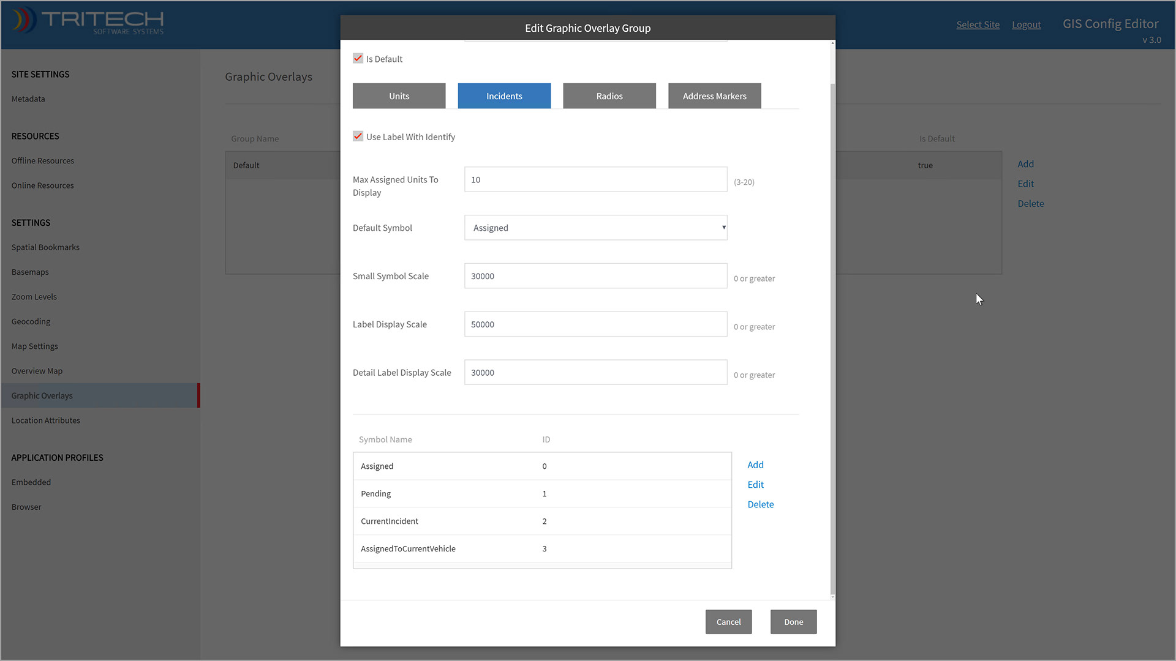1176x661 pixels.
Task: Click Edit link beside symbol table
Action: (x=755, y=485)
